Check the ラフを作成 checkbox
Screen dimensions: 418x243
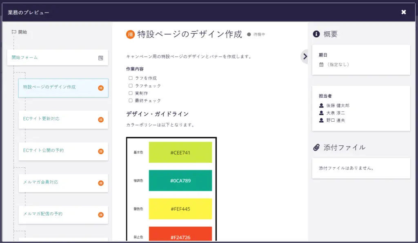click(131, 78)
